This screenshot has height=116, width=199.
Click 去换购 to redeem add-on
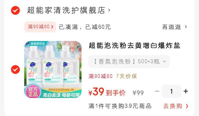173,106
